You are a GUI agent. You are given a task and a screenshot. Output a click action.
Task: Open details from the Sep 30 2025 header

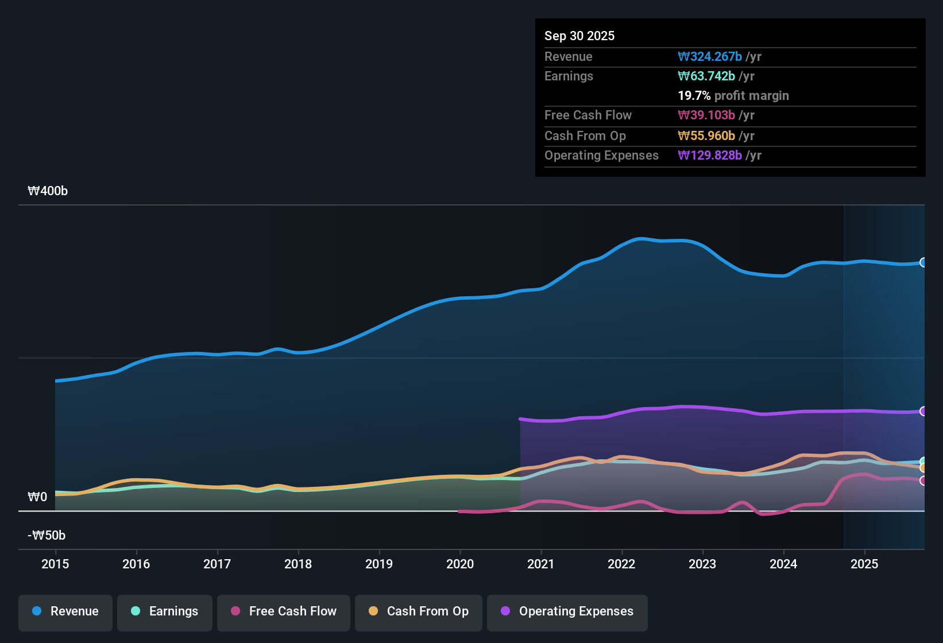pos(579,36)
